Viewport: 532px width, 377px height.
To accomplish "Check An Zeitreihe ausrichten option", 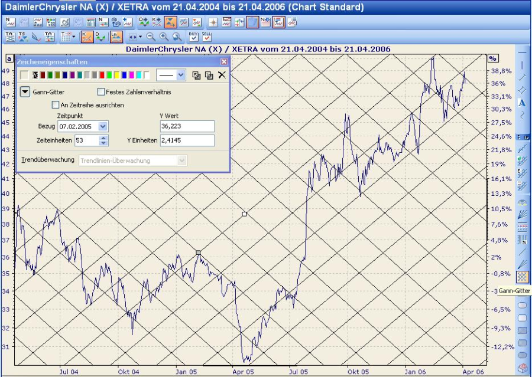I will click(56, 105).
